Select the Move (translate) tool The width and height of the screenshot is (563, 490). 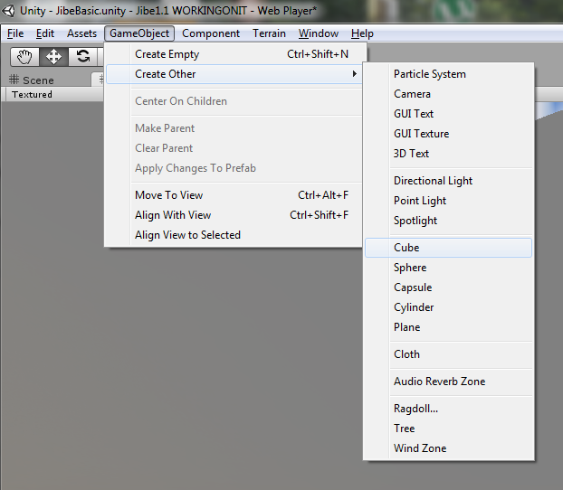[x=53, y=56]
